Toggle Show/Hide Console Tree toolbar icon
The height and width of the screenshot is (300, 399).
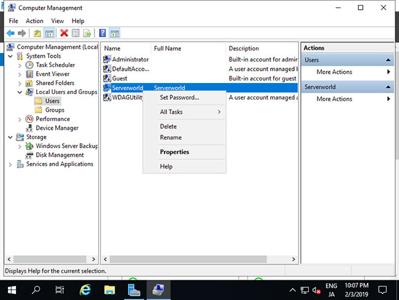(49, 33)
